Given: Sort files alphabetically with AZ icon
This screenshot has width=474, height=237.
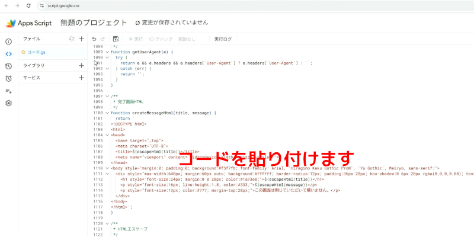Looking at the screenshot, I should pyautogui.click(x=71, y=39).
